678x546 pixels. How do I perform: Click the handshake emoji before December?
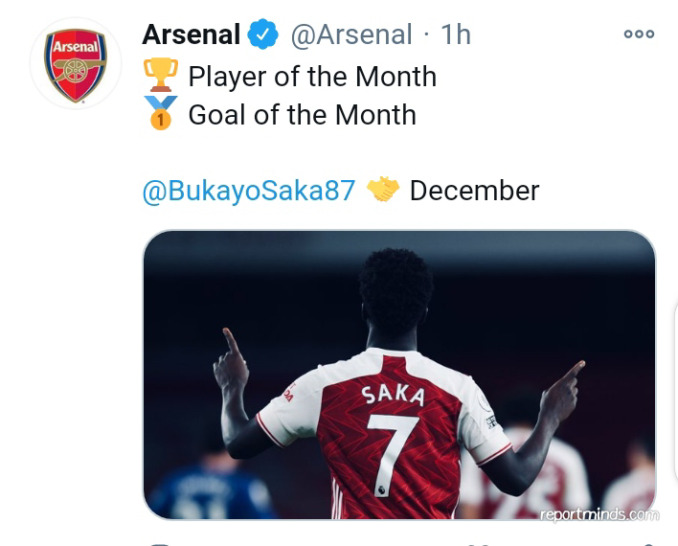tap(383, 190)
